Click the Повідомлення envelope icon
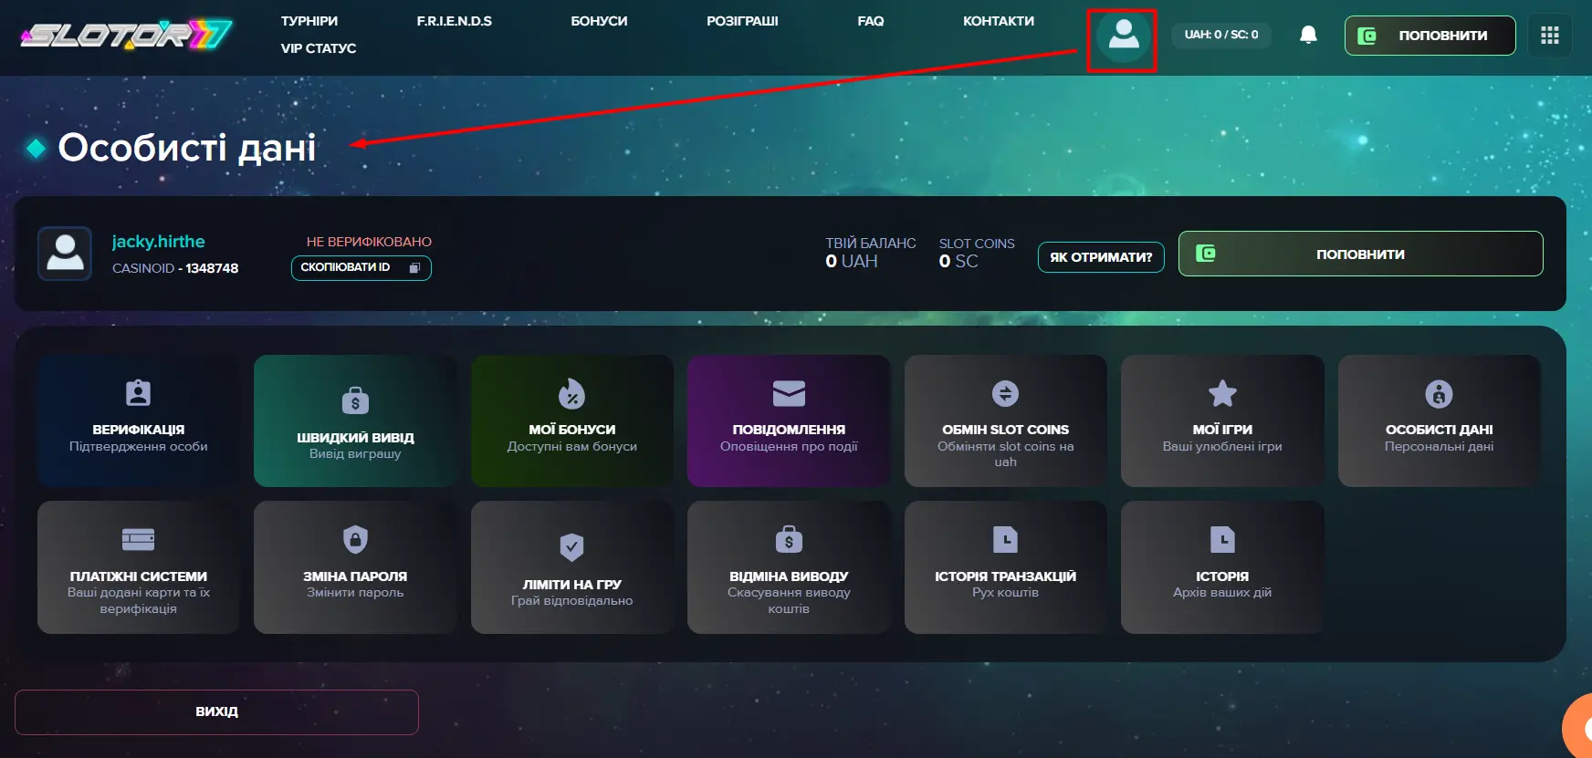 (x=789, y=393)
